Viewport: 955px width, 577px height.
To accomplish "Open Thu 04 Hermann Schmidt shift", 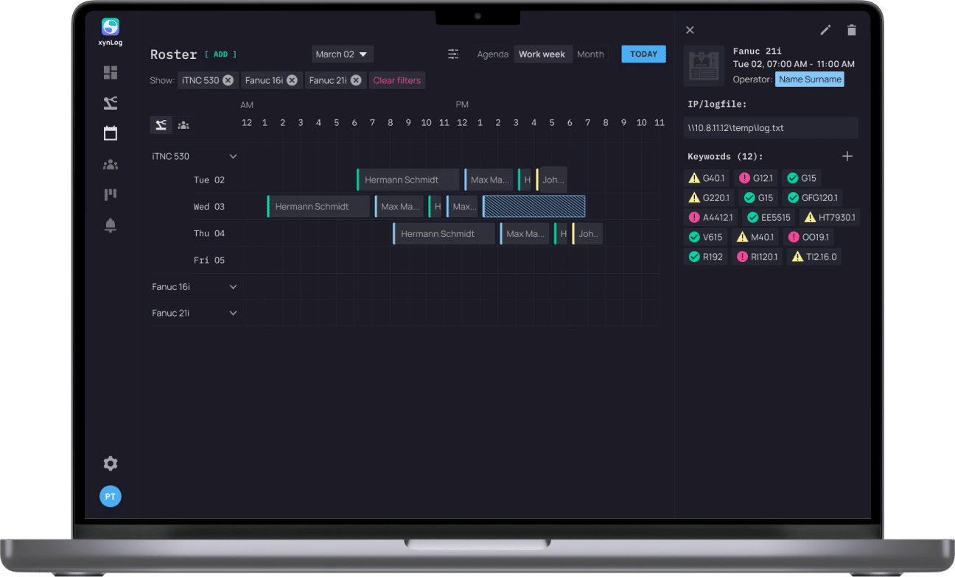I will [444, 233].
